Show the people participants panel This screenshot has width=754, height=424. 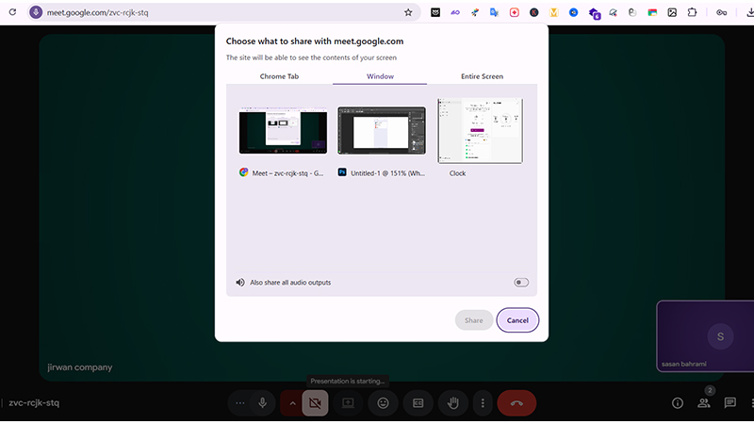pos(703,403)
